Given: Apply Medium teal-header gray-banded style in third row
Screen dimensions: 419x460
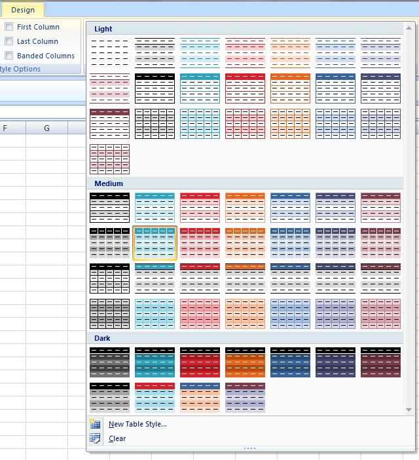Looking at the screenshot, I should [x=155, y=278].
